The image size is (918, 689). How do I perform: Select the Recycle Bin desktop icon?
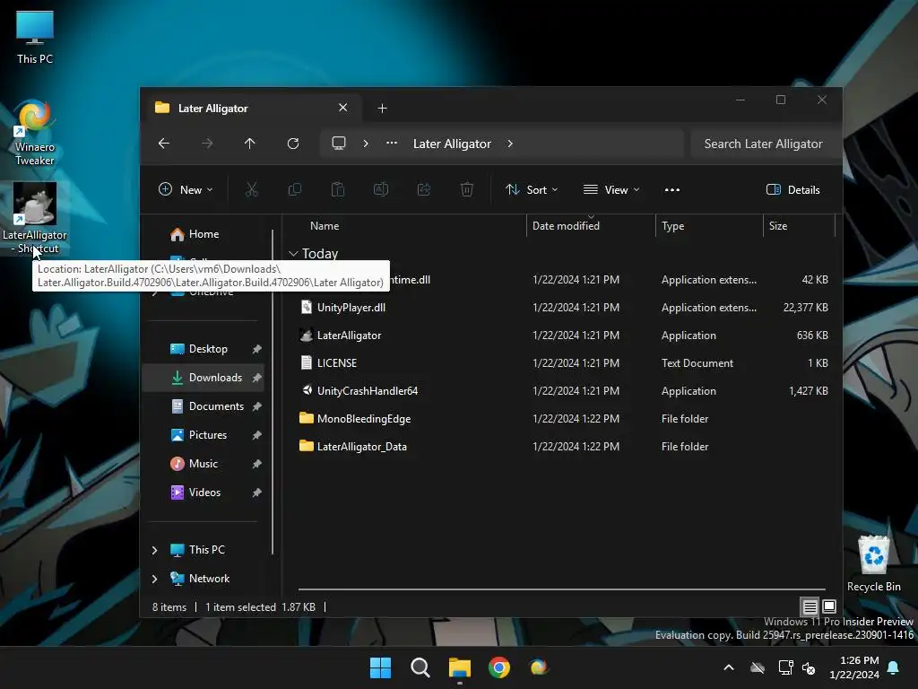coord(873,563)
